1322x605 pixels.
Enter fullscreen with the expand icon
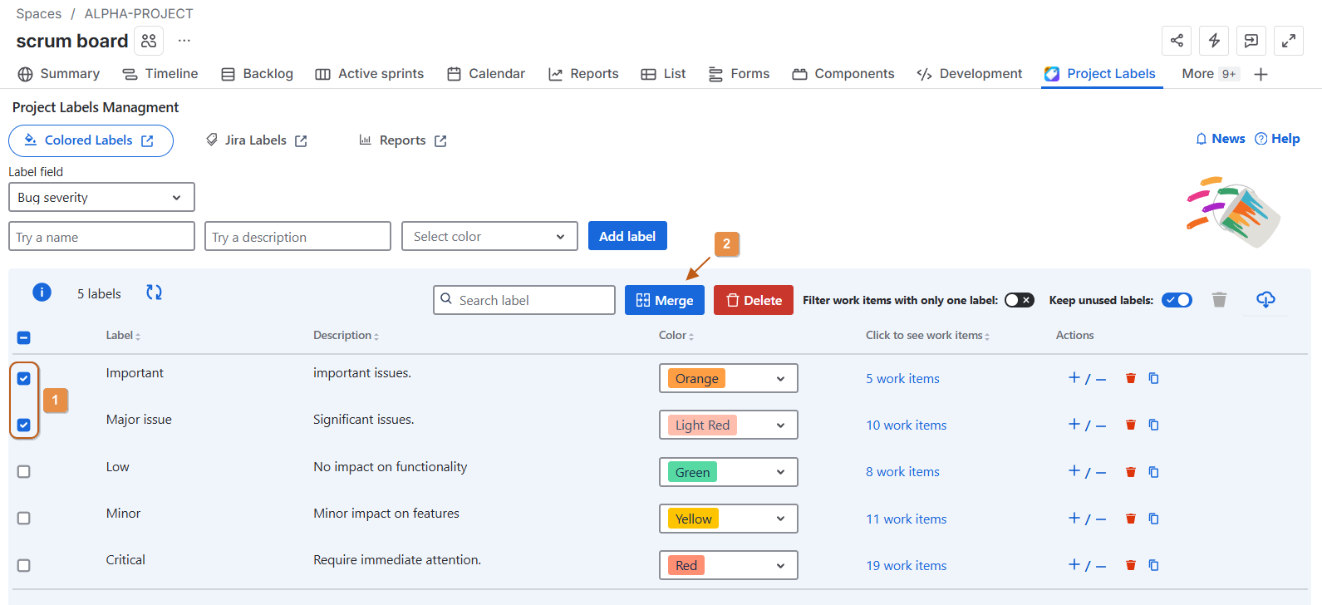[1288, 41]
